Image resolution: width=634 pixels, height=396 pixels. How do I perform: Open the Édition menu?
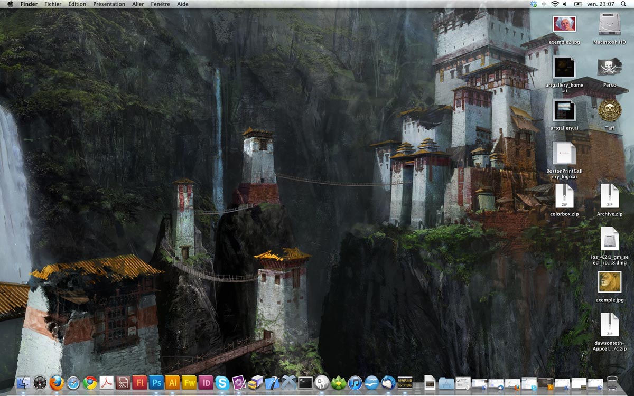[x=77, y=4]
